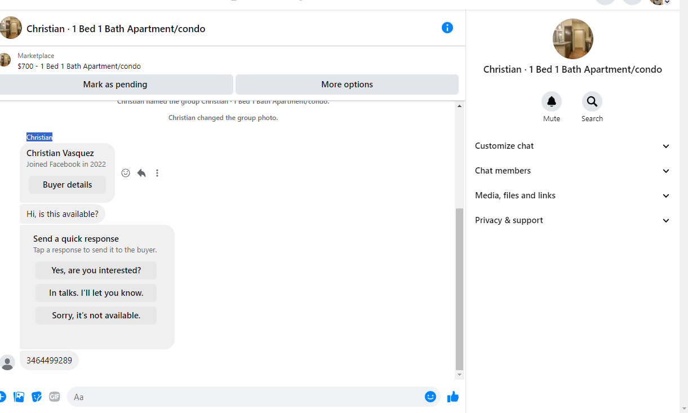The width and height of the screenshot is (688, 413).
Task: Expand Media, files and links section
Action: pyautogui.click(x=573, y=196)
